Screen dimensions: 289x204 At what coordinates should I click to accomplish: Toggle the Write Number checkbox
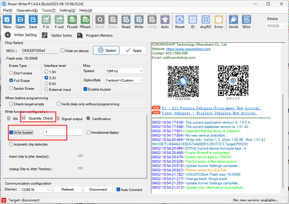pyautogui.click(x=11, y=133)
